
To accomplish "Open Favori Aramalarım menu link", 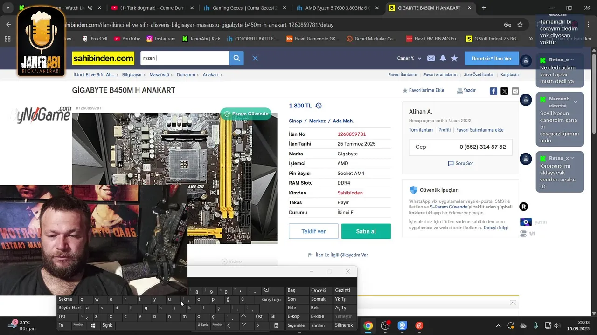I will [x=440, y=74].
